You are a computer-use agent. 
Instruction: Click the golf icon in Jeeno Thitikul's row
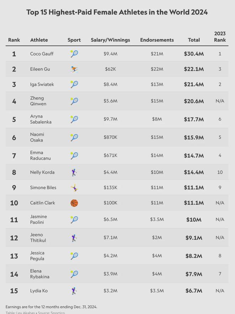[x=74, y=238]
